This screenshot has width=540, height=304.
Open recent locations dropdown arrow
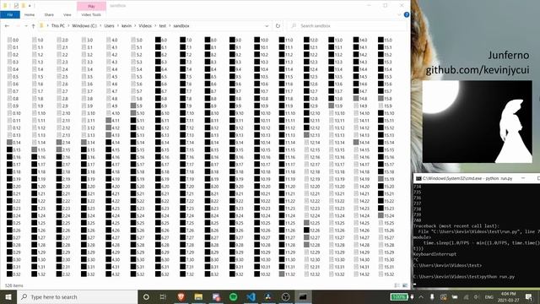(26, 26)
